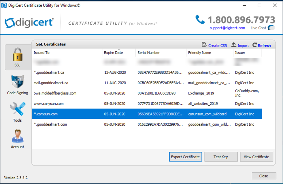
Task: Click serial number starting 08E479772E9B83D34A36
Action: pyautogui.click(x=160, y=72)
